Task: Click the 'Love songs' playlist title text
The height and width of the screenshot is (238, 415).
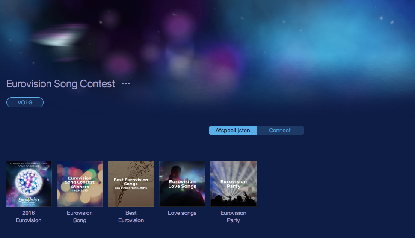Action: pyautogui.click(x=182, y=213)
